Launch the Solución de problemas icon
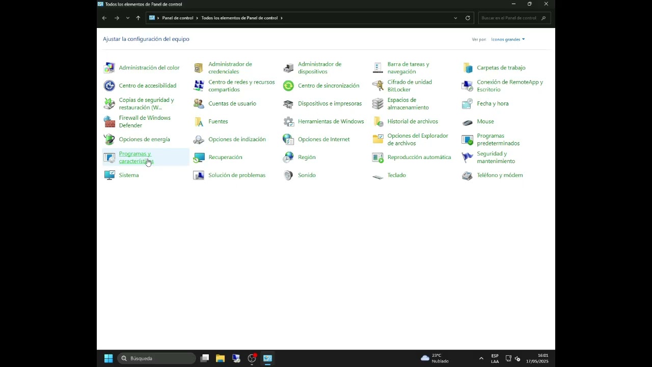The image size is (652, 367). pyautogui.click(x=199, y=175)
